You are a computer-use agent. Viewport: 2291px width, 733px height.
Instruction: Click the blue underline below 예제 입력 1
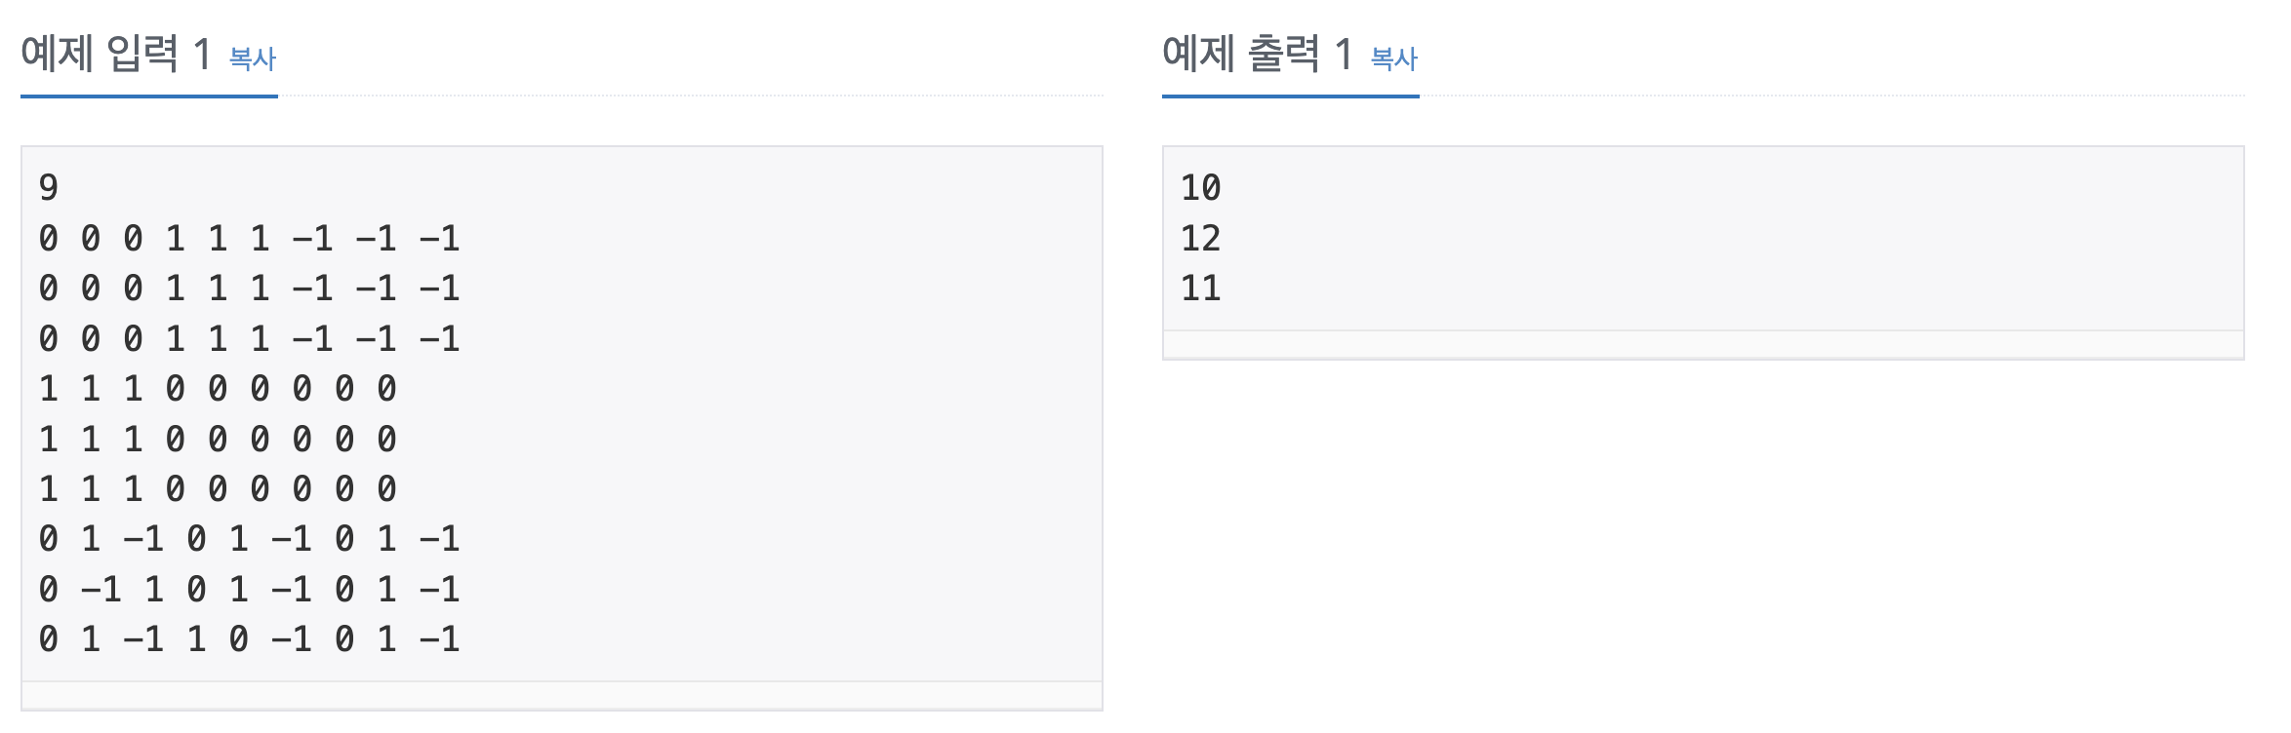[x=149, y=95]
